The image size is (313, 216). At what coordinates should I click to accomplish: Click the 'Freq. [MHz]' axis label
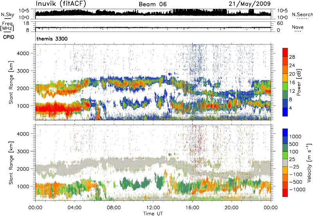tap(7, 26)
